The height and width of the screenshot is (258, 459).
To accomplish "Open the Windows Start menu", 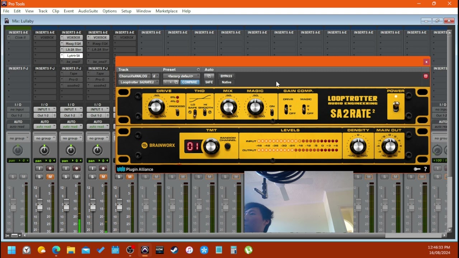I will point(11,250).
